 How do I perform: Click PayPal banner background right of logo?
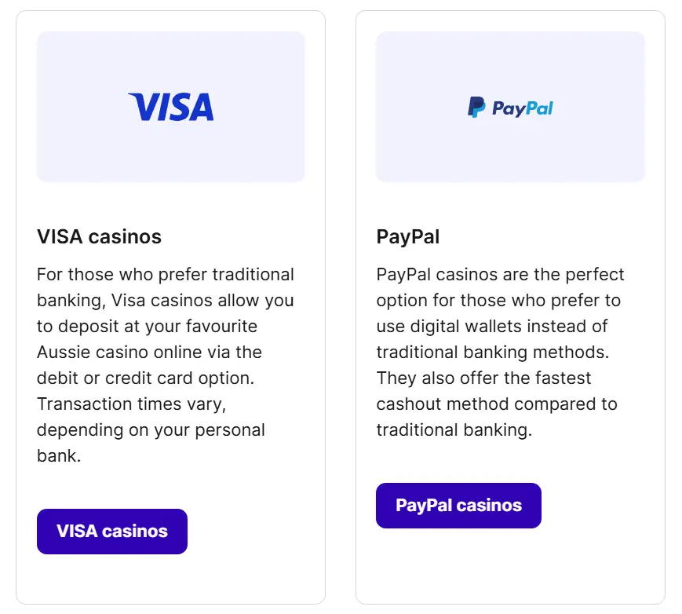coord(600,107)
